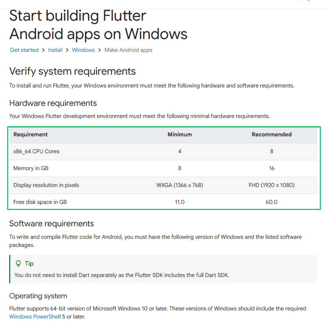Click the Hardware requirements heading
The image size is (328, 321).
(x=53, y=103)
